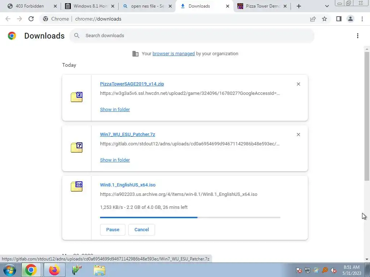
Task: Show PizzaTowerSAGE2019_v14.zip in folder
Action: [115, 110]
